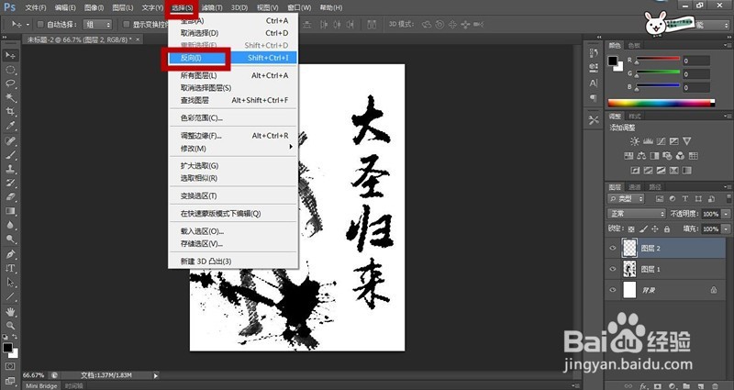Select the Clone Stamp tool
This screenshot has width=734, height=390.
coord(10,169)
